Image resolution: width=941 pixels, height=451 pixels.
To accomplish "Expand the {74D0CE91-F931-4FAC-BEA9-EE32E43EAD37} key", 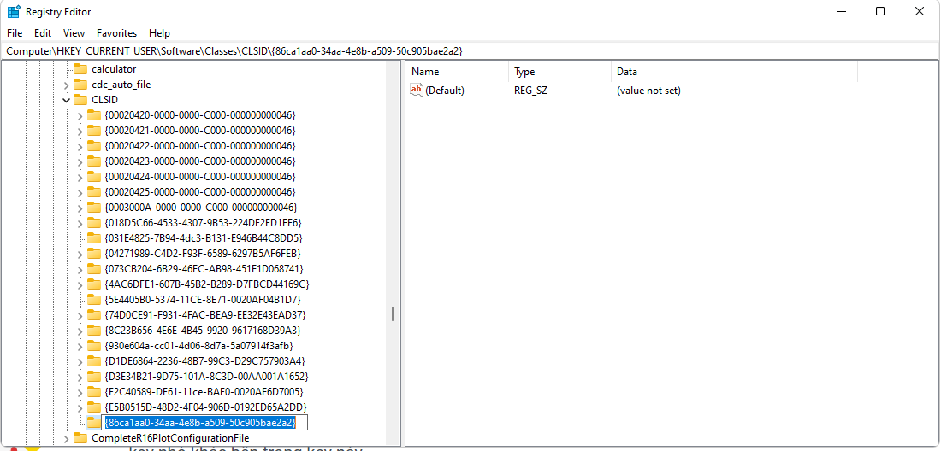I will (x=80, y=315).
